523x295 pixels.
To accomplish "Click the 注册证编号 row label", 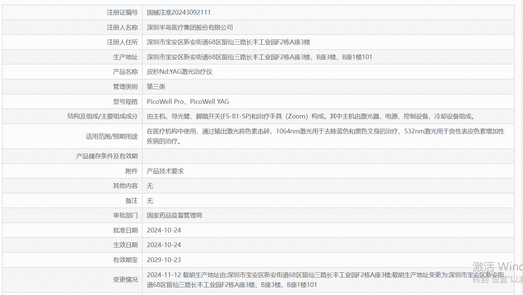I will click(x=122, y=12).
